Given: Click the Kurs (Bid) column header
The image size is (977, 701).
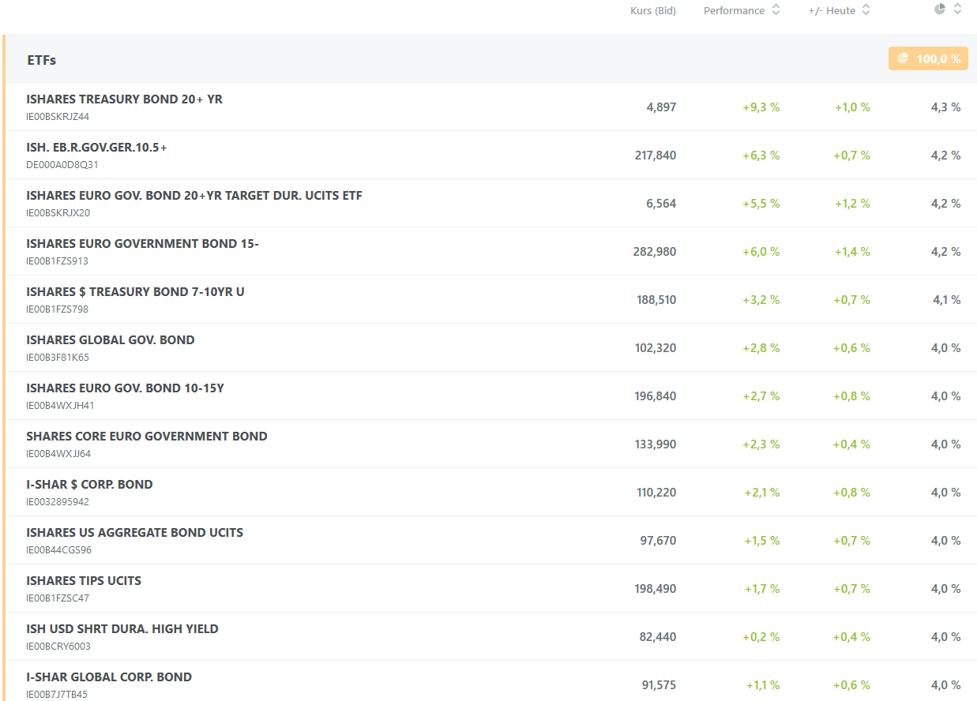Looking at the screenshot, I should tap(652, 11).
